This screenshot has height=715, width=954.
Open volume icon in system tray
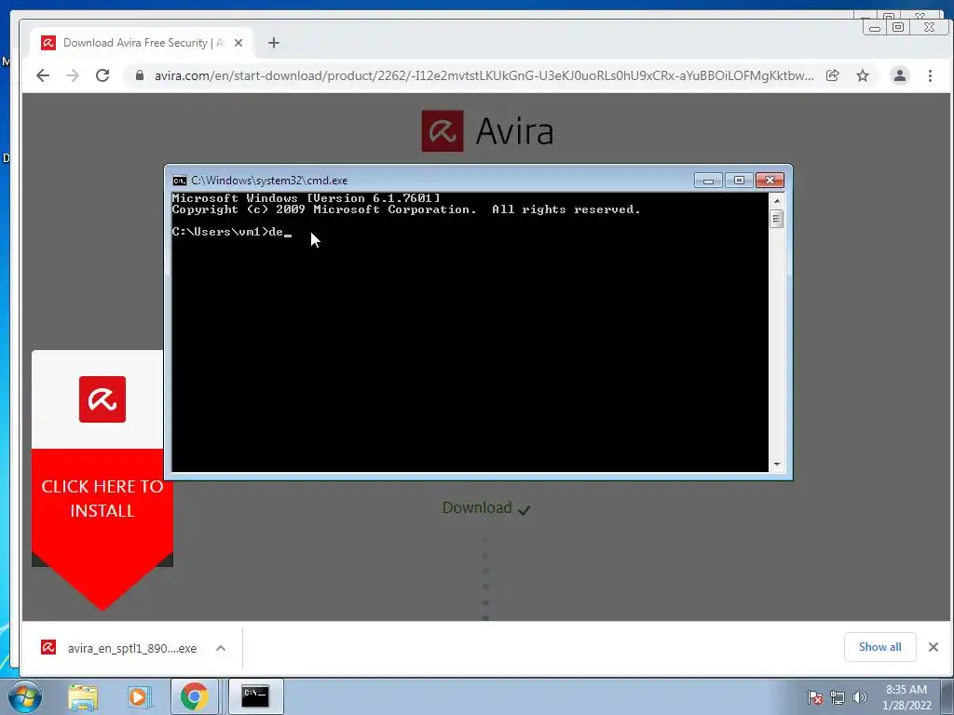pyautogui.click(x=859, y=697)
